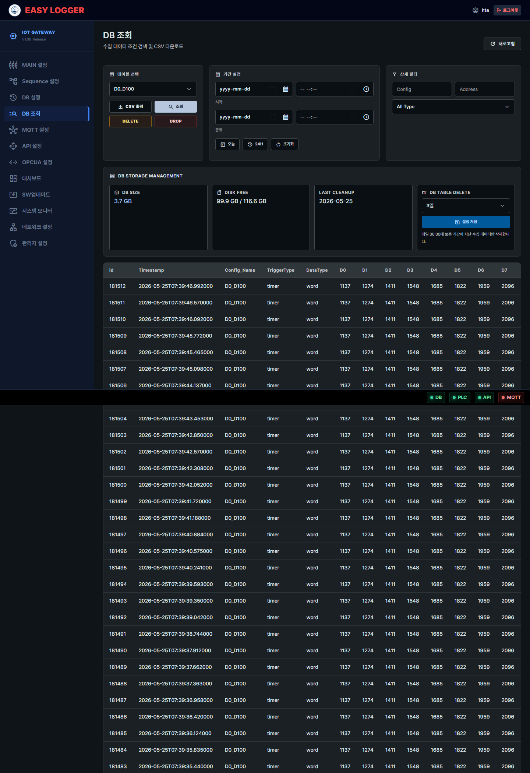530x773 pixels.
Task: Click the end time clock icon
Action: (366, 117)
